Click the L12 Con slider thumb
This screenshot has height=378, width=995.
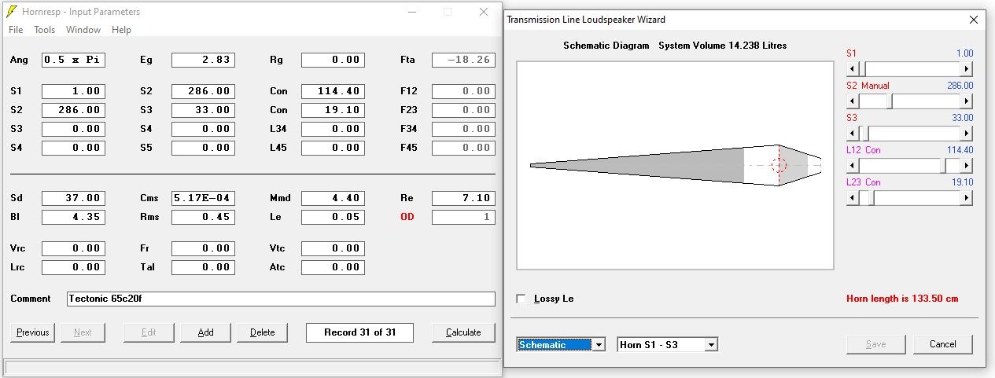[945, 166]
